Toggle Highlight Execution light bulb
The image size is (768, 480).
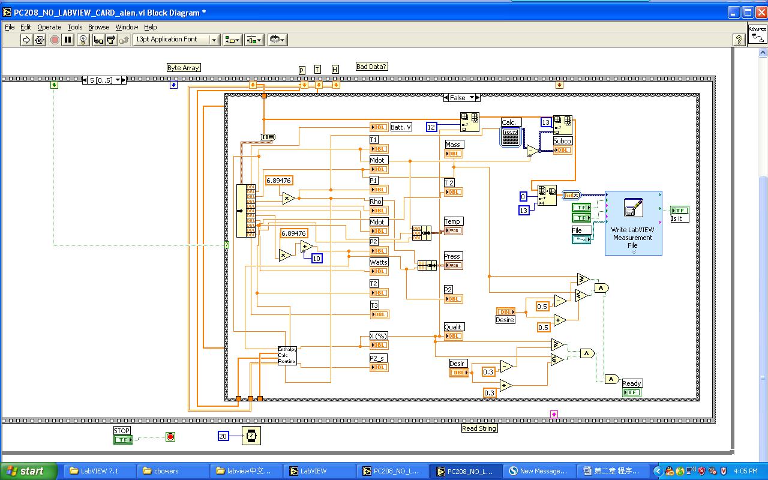tap(83, 40)
